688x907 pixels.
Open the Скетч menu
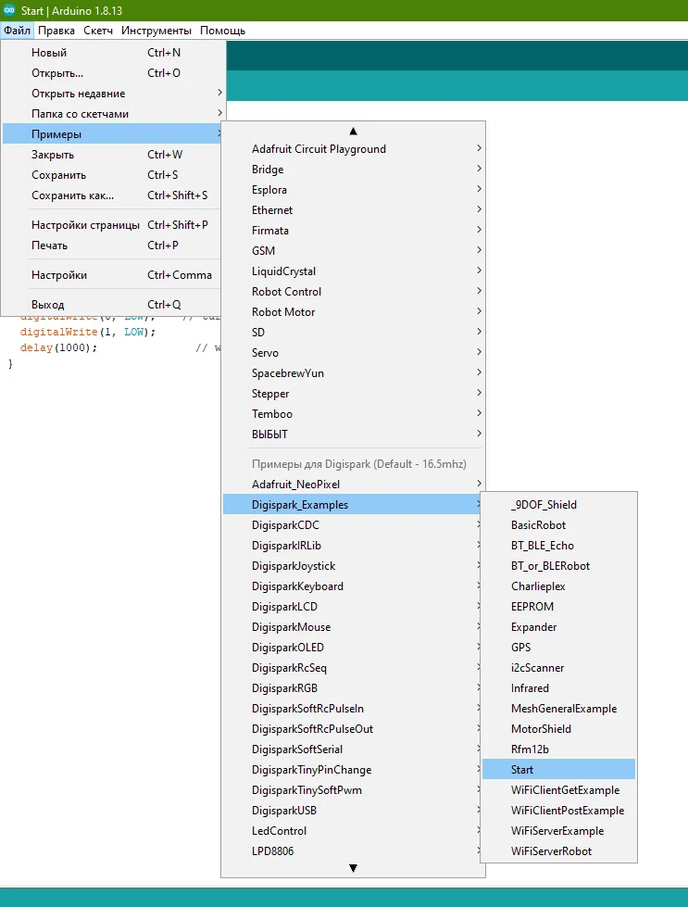click(98, 31)
